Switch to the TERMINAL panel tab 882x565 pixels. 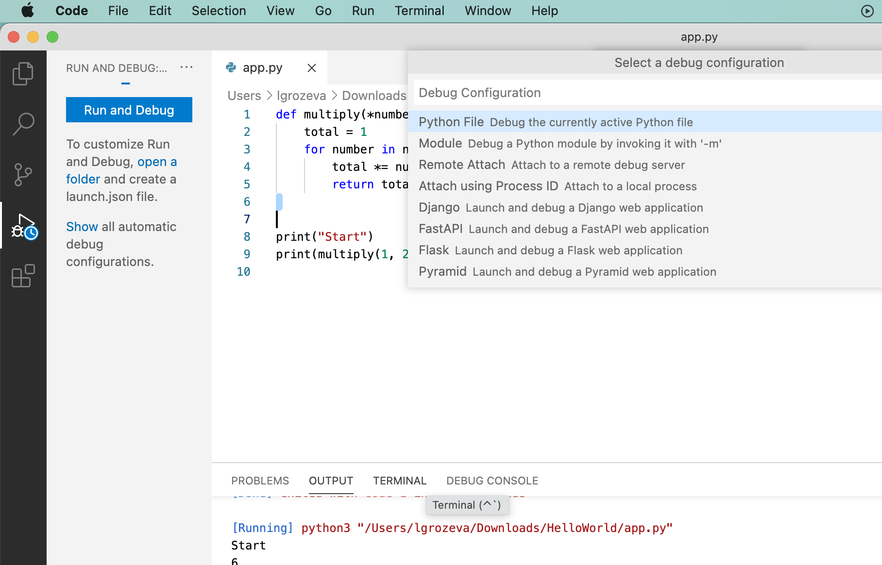[x=399, y=481]
